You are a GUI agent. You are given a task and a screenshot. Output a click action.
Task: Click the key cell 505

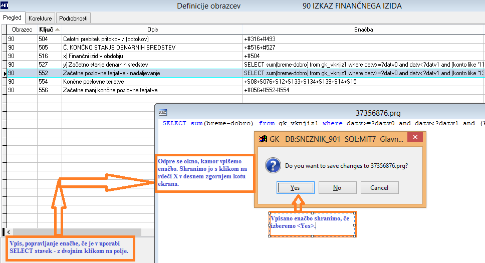coord(50,47)
